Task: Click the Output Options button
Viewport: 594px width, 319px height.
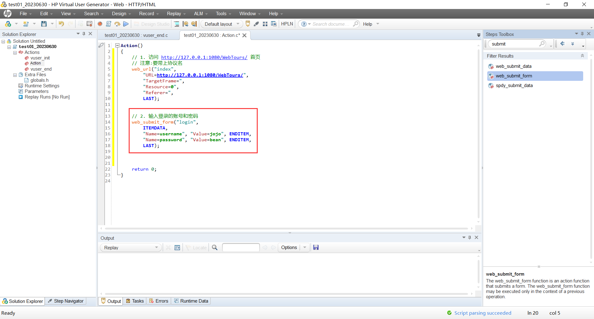Action: click(289, 247)
